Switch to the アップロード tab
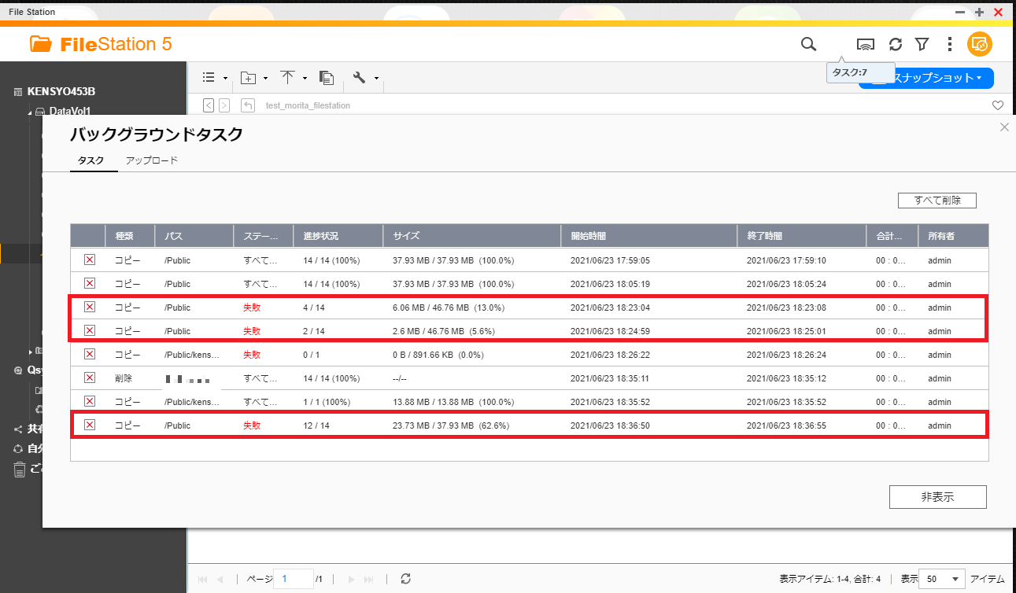This screenshot has height=593, width=1016. pyautogui.click(x=152, y=160)
